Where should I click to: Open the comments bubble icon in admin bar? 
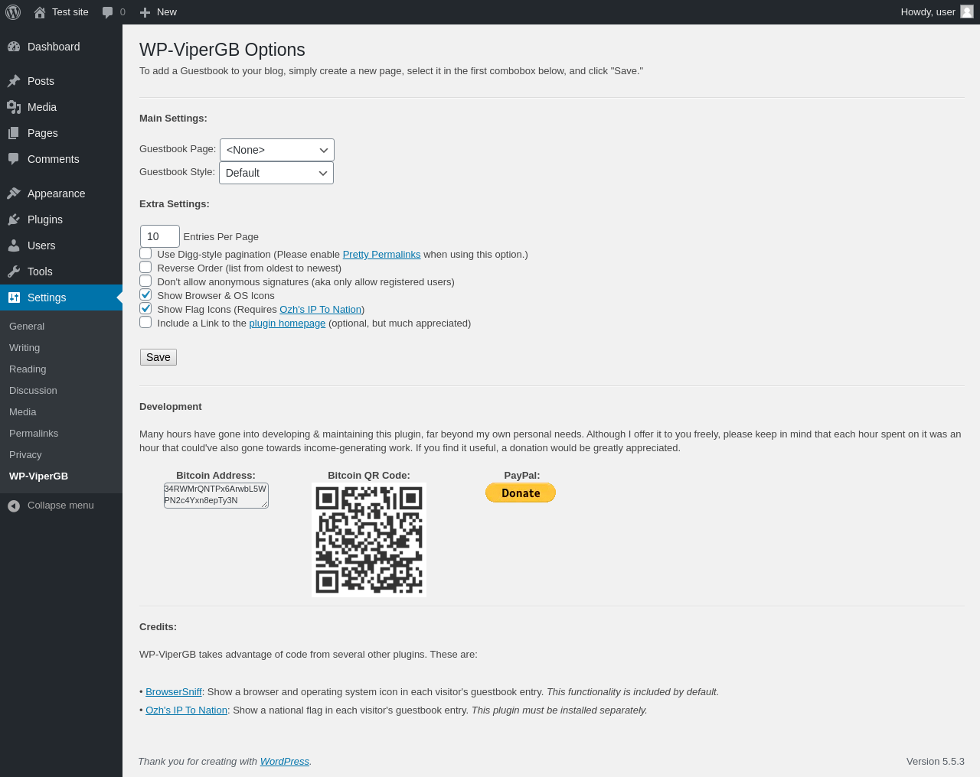(x=108, y=12)
